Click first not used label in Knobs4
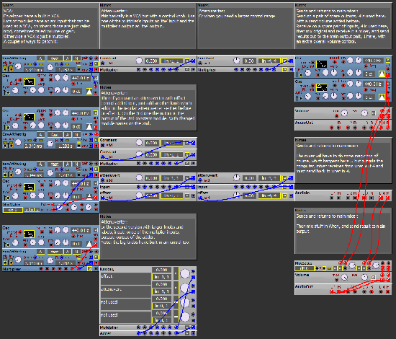 point(126,304)
